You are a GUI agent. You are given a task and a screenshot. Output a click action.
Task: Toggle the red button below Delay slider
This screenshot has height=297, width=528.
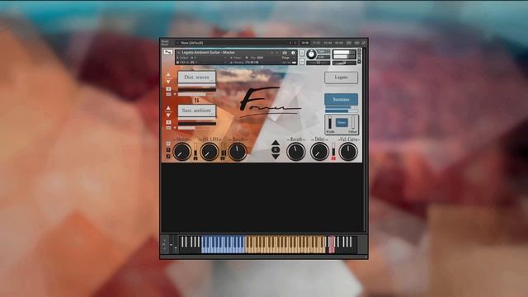(333, 158)
